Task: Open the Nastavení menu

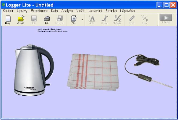Action: click(95, 11)
